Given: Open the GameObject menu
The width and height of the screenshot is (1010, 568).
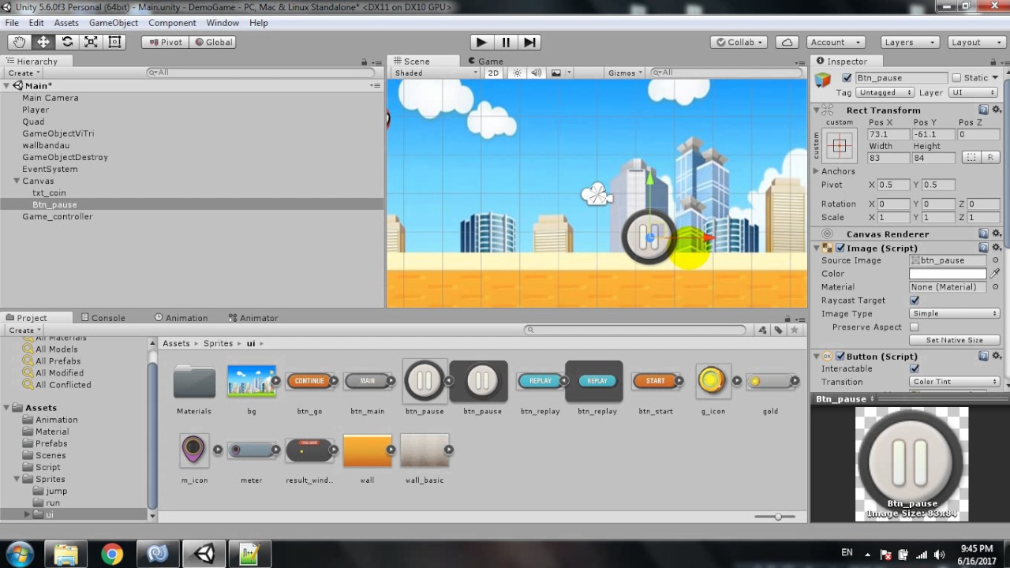Looking at the screenshot, I should (114, 23).
